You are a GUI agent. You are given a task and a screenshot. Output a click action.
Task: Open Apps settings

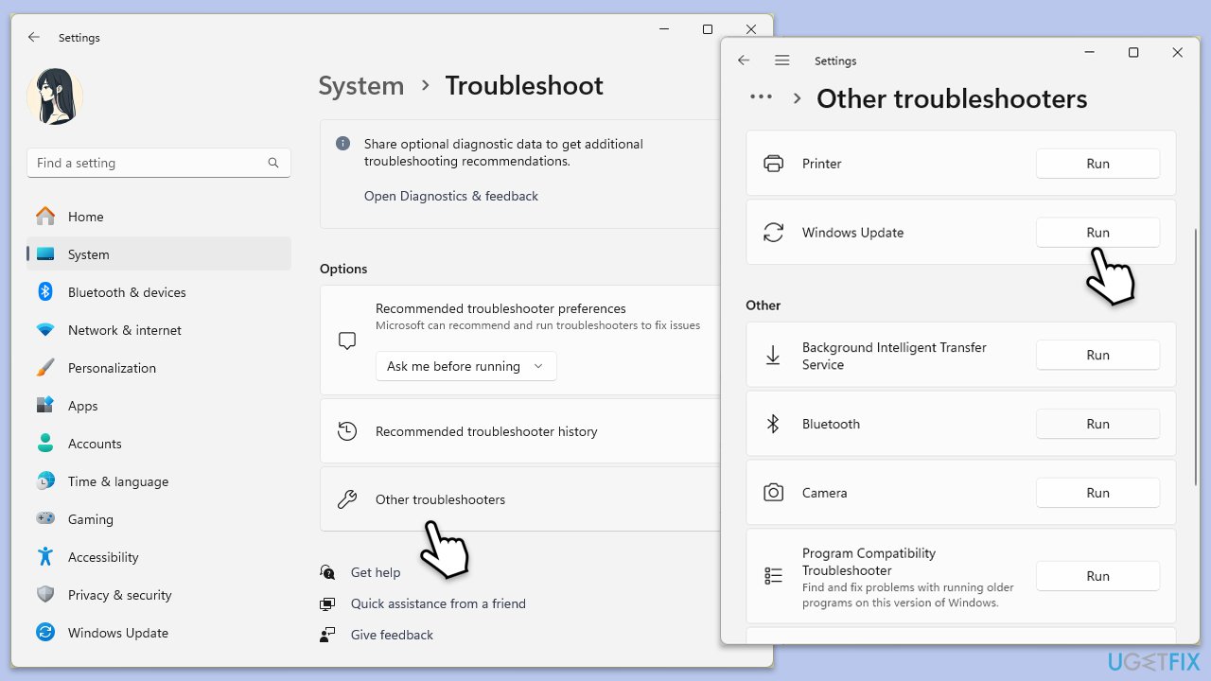point(159,406)
